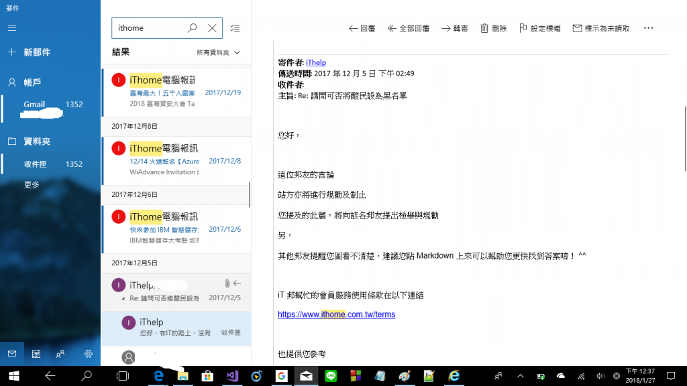The image size is (687, 386).
Task: Open taskbar search magnifier
Action: pyautogui.click(x=87, y=376)
